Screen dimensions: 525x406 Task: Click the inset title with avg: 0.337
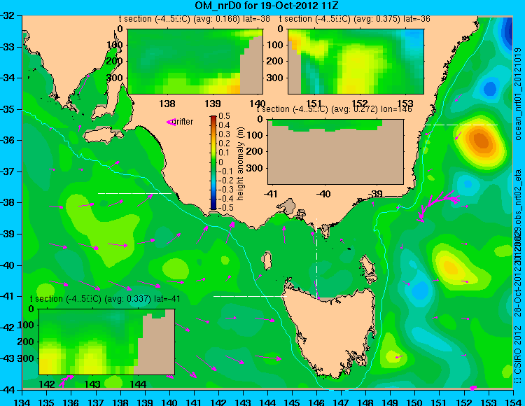(x=105, y=299)
